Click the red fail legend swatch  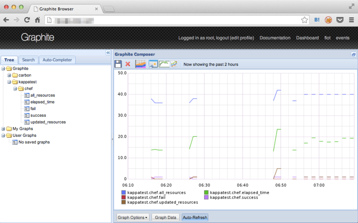[x=124, y=197]
